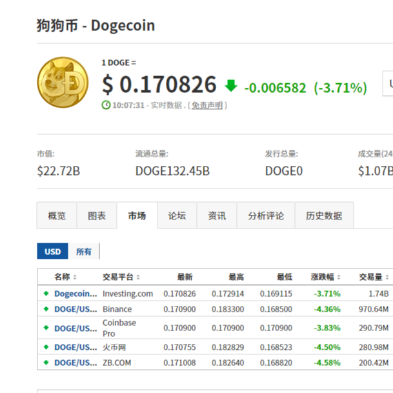Viewport: 393px width, 393px height.
Task: Click the 1 DOGE = label
Action: click(x=119, y=63)
